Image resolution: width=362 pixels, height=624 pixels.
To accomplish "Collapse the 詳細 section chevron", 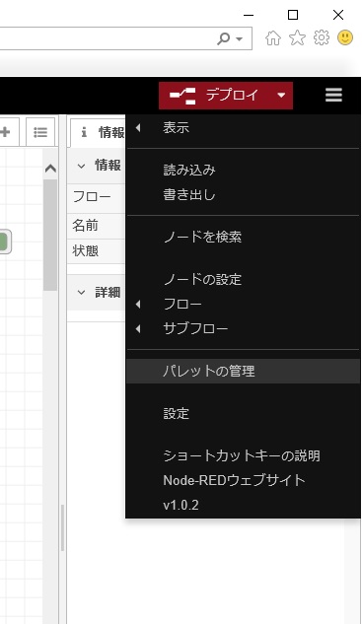I will [x=81, y=293].
